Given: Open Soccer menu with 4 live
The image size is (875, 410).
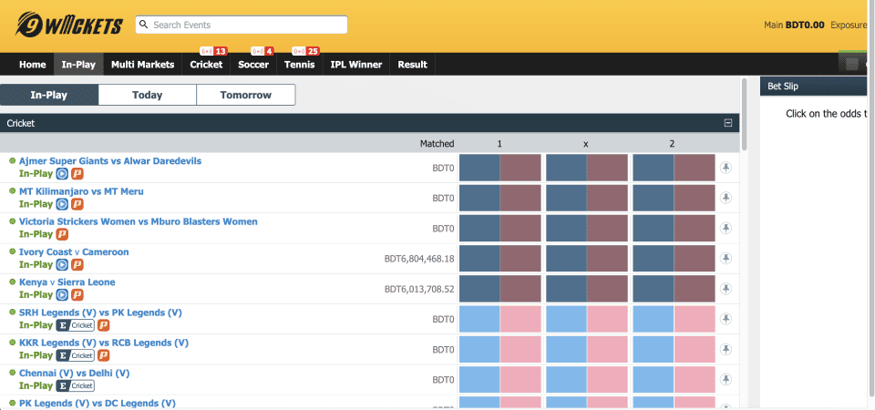Looking at the screenshot, I should point(253,65).
